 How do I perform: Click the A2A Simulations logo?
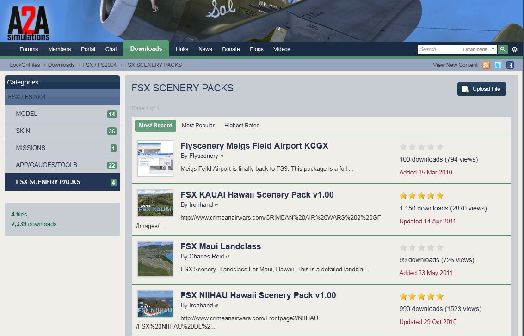click(28, 22)
